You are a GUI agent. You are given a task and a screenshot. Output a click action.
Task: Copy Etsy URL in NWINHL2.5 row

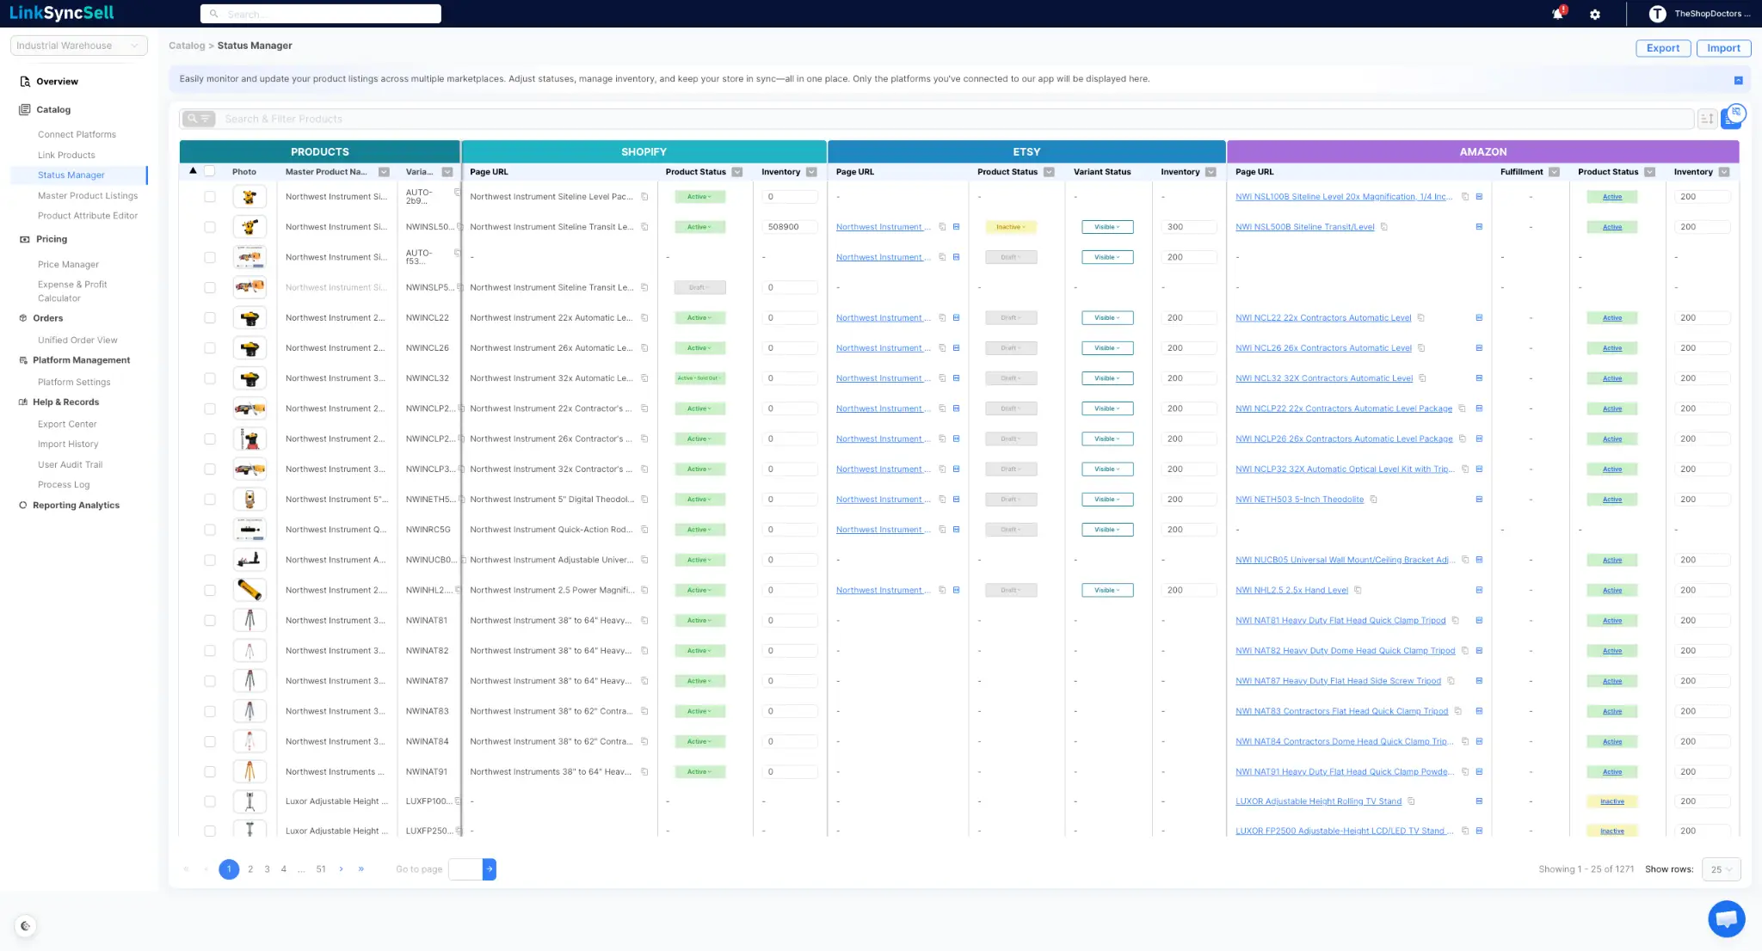[942, 591]
